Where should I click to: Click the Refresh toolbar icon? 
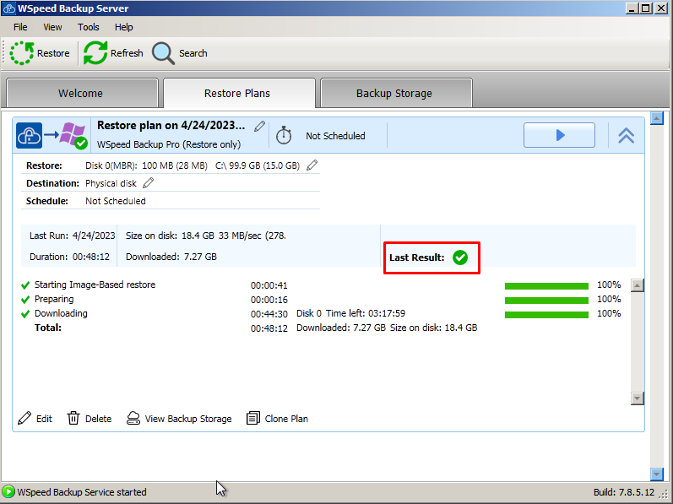[95, 53]
